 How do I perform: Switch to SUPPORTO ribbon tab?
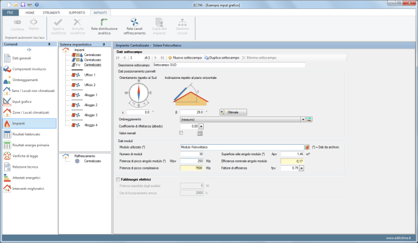(x=77, y=13)
